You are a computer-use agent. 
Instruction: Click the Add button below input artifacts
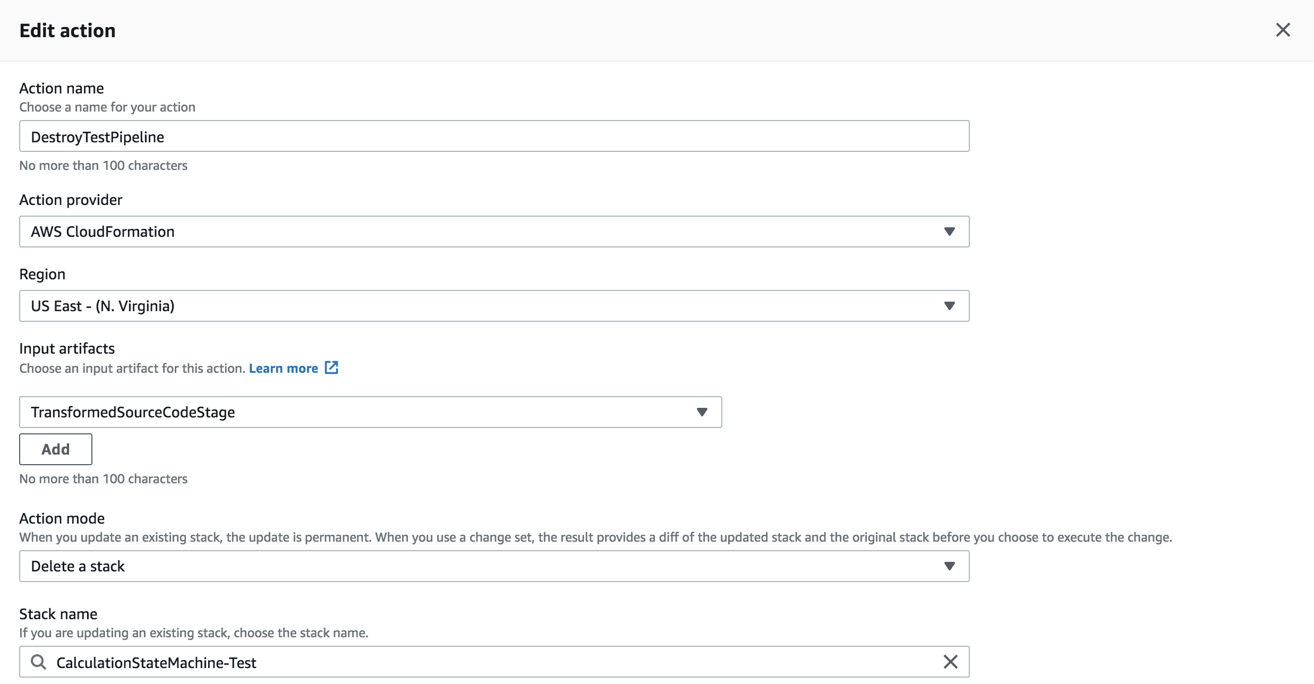[55, 449]
